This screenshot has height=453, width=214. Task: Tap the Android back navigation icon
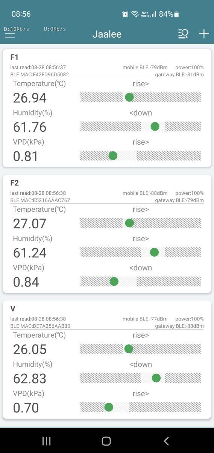[x=166, y=441]
